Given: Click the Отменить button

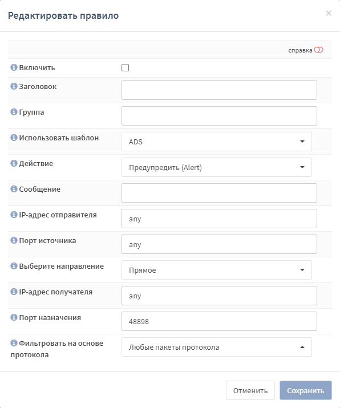Looking at the screenshot, I should point(250,390).
